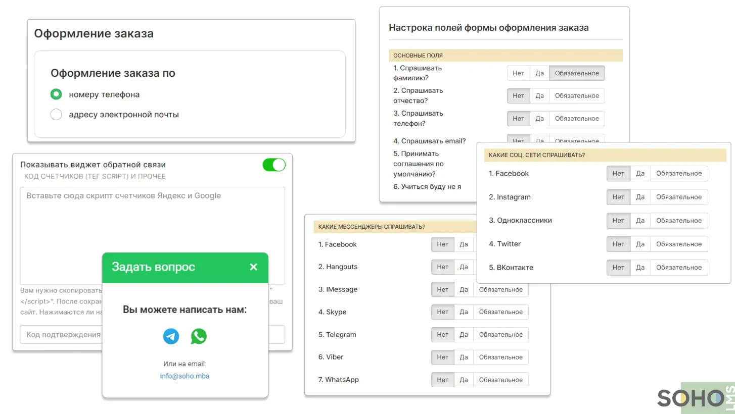Select order by 'номеру телефона' radio
735x414 pixels.
coord(56,94)
